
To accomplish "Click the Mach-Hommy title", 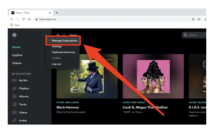I will pyautogui.click(x=67, y=107).
